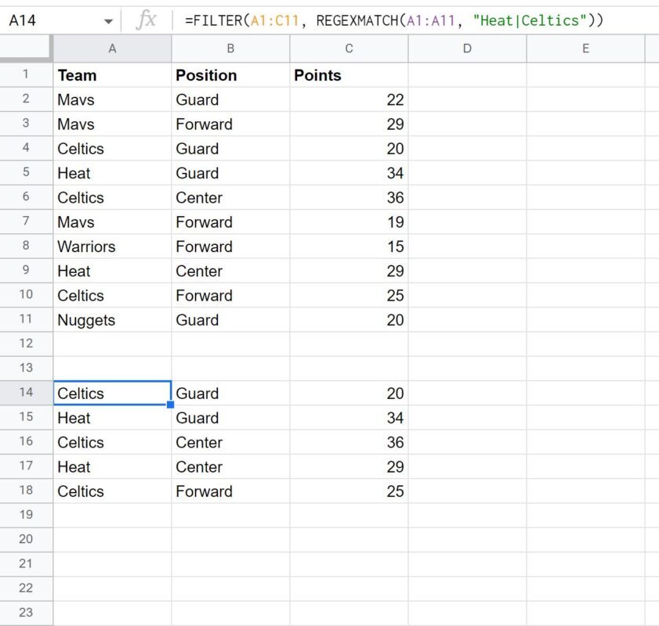The height and width of the screenshot is (626, 659).
Task: Select row 12 header
Action: pos(26,344)
